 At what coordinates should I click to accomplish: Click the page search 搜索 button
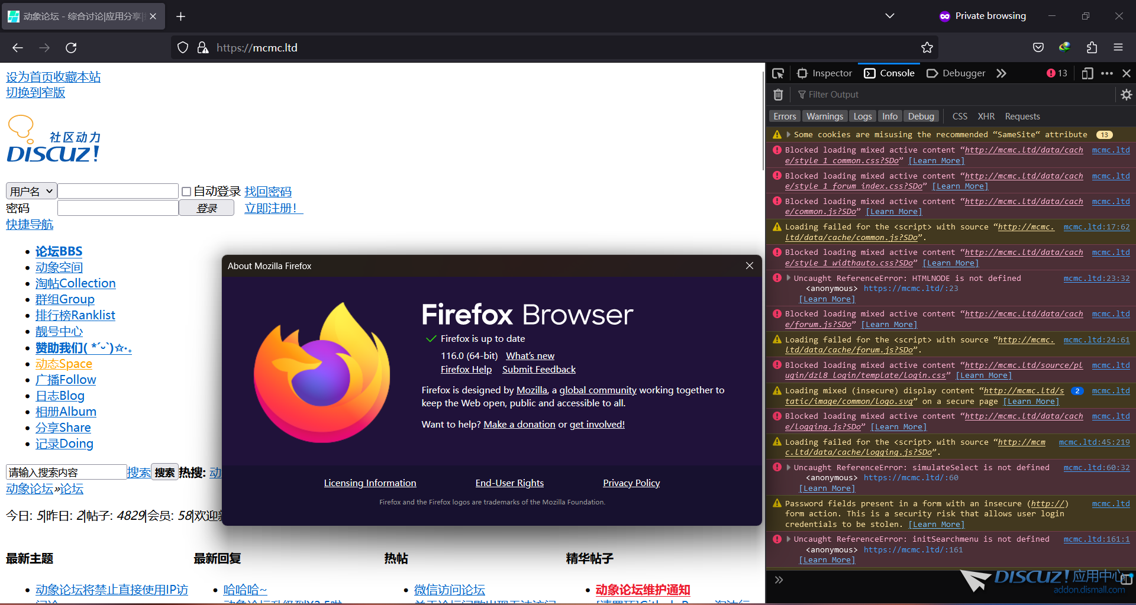(164, 472)
